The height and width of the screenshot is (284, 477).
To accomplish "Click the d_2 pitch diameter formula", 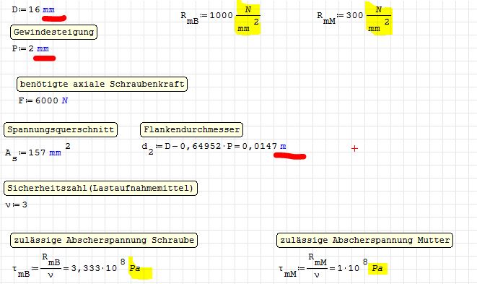I will point(214,147).
